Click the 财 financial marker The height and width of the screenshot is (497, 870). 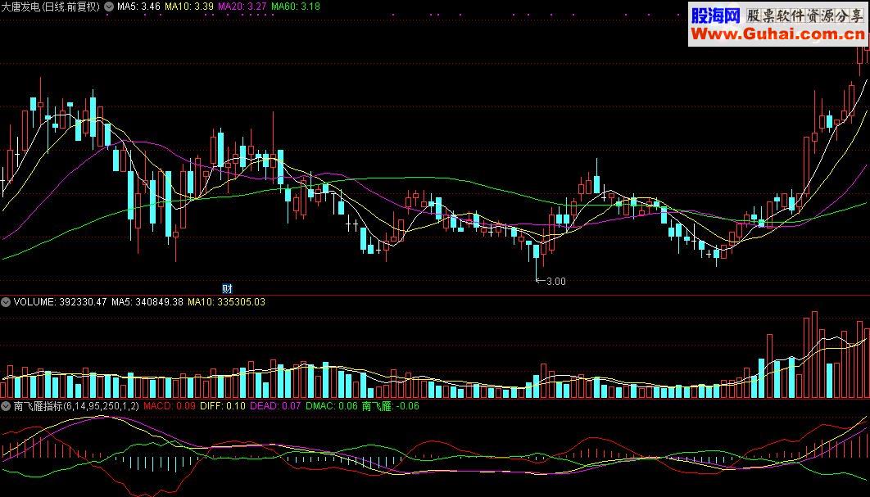227,288
